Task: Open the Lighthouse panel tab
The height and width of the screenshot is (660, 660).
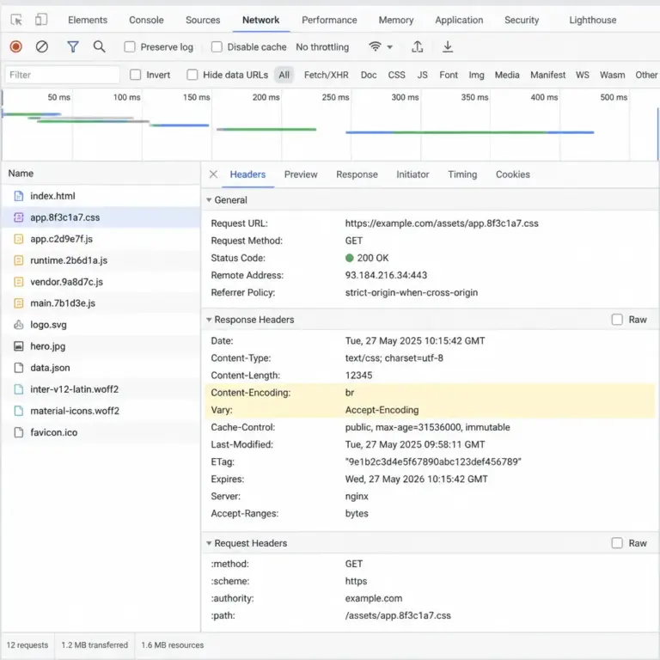Action: point(593,21)
